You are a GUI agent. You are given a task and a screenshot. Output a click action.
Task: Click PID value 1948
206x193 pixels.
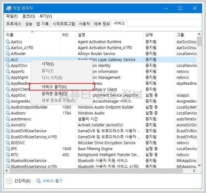(x=67, y=149)
